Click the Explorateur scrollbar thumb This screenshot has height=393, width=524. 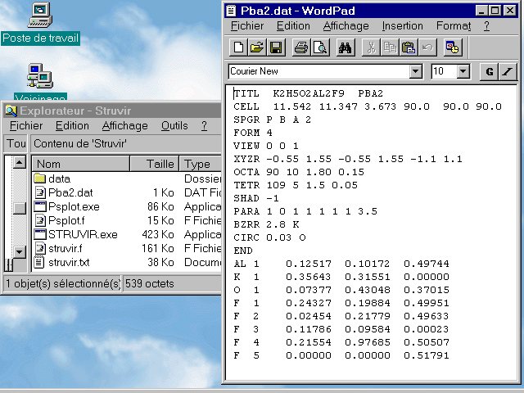pos(20,208)
